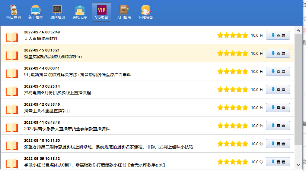306x171 pixels.
Task: Click 查看 button for 无人直播课程软件
Action: (278, 35)
